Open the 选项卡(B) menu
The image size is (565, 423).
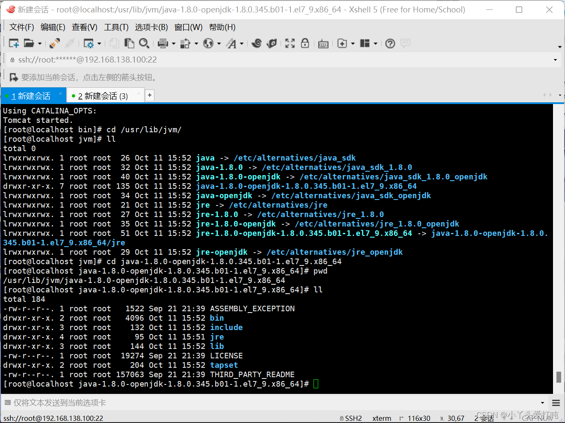pyautogui.click(x=151, y=27)
